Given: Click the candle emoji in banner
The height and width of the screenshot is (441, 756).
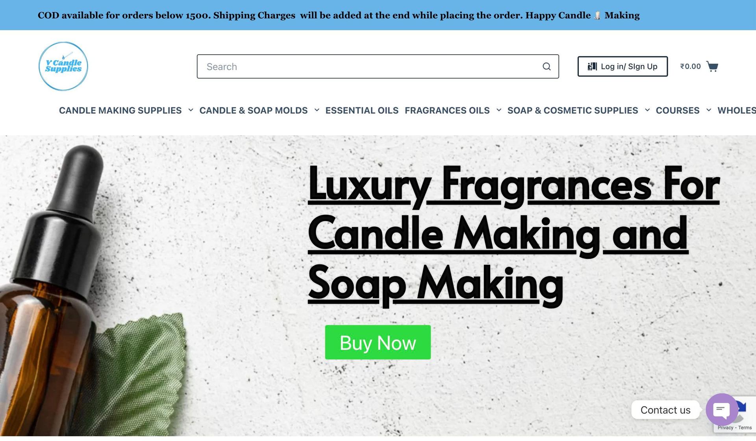Looking at the screenshot, I should click(x=597, y=15).
